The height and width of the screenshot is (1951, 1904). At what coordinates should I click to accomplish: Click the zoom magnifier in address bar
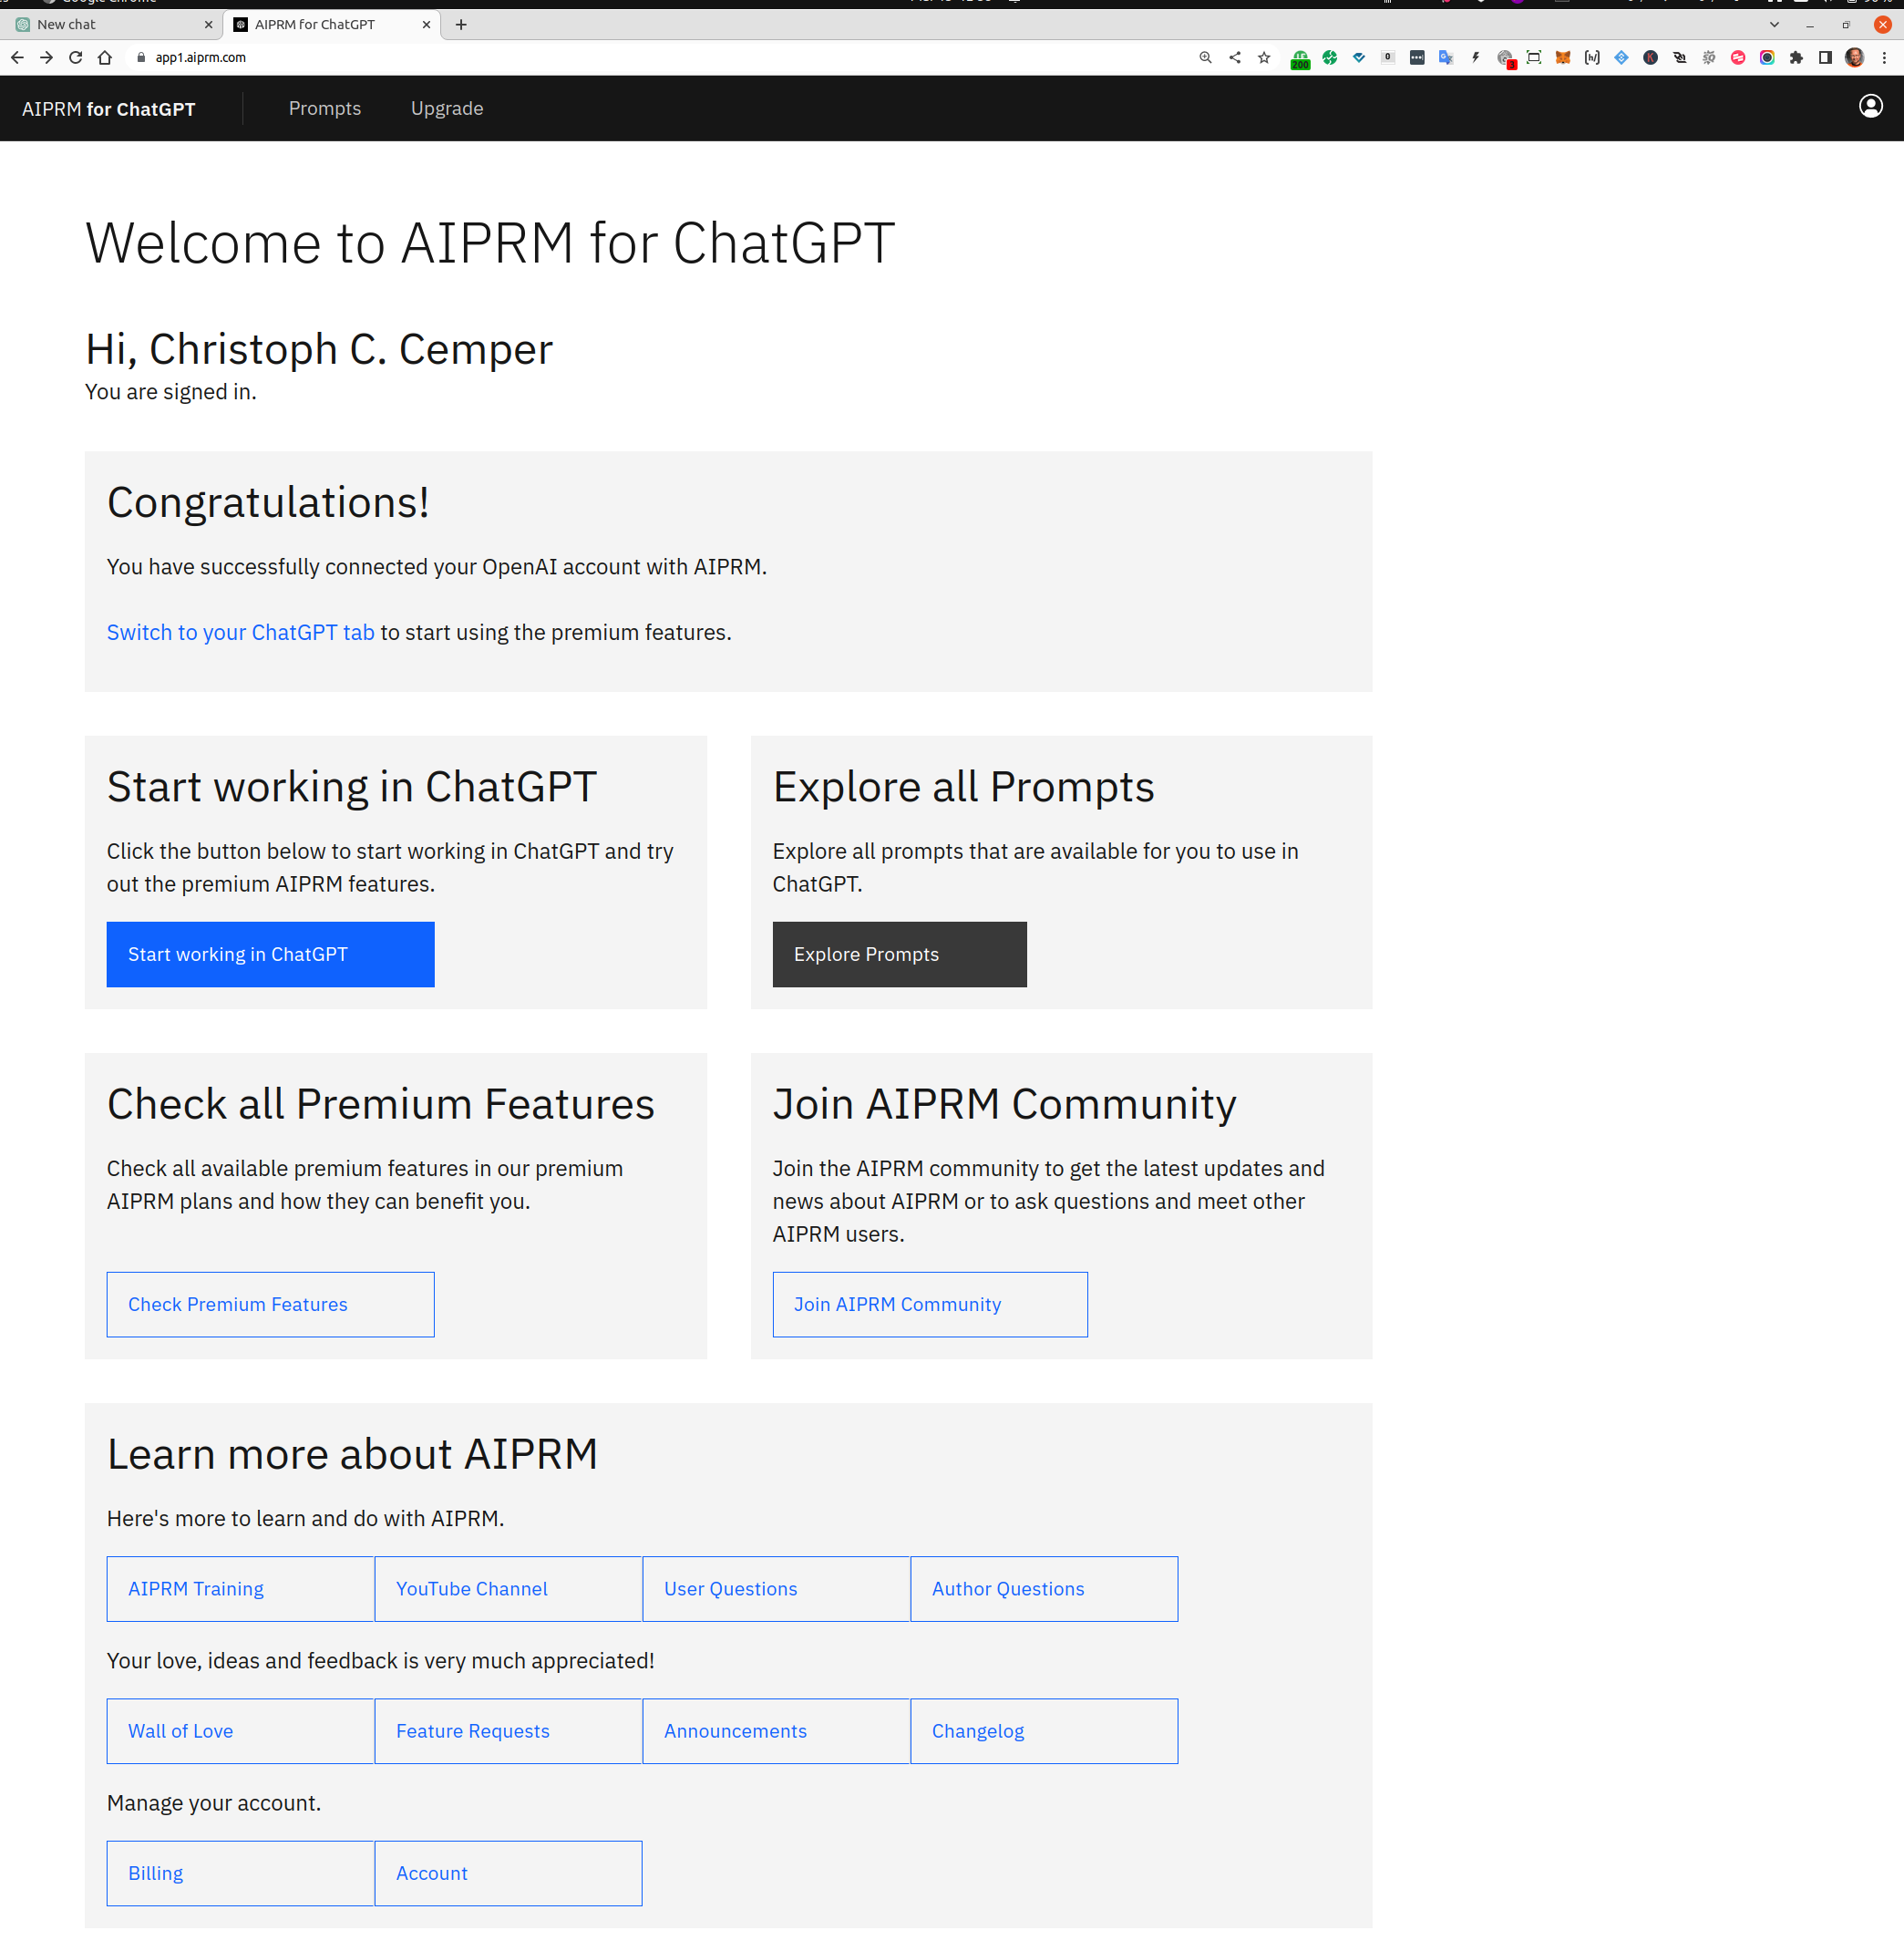coord(1205,58)
